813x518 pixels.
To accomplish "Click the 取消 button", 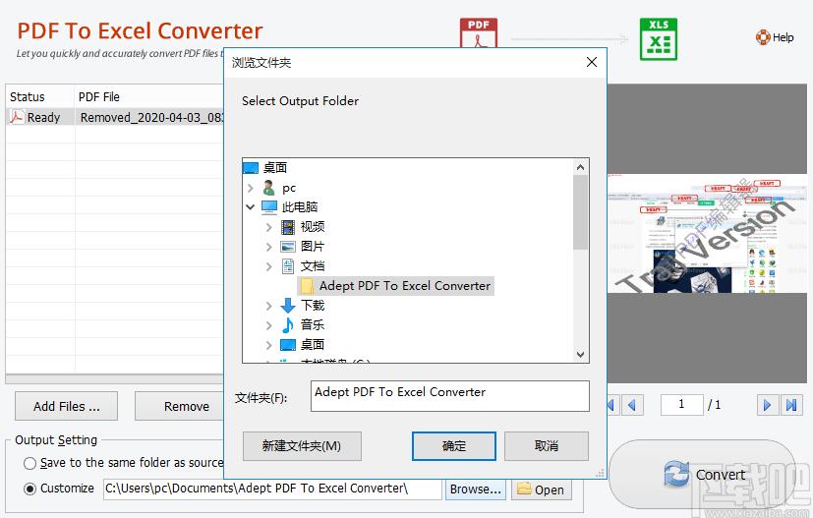I will coord(546,446).
